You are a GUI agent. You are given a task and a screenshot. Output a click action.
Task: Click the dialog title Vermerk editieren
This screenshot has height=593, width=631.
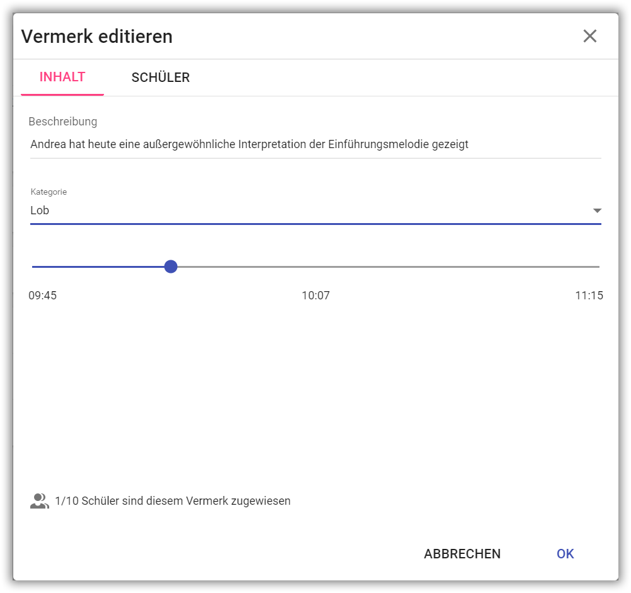click(x=97, y=36)
